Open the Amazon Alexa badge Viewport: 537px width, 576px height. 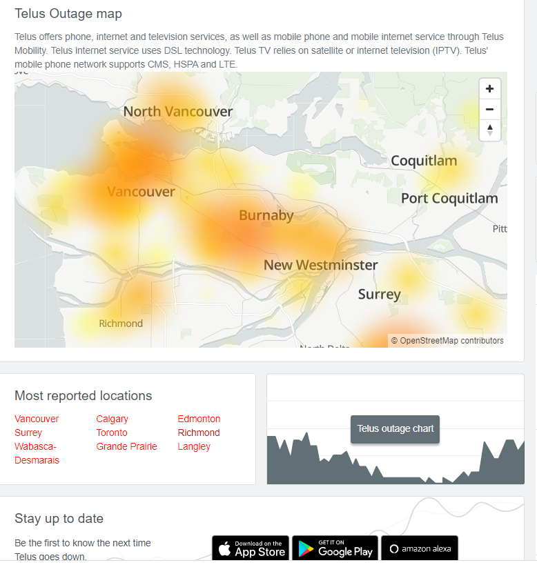coord(420,548)
